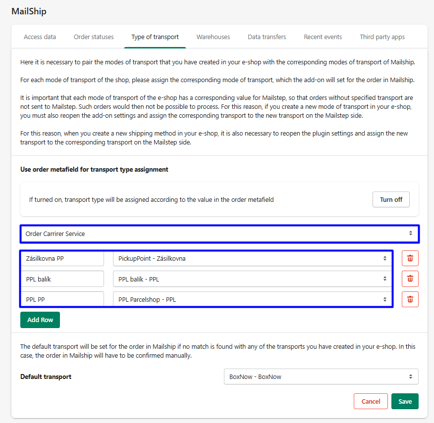Turn off order metafield transport assignment

(x=391, y=199)
